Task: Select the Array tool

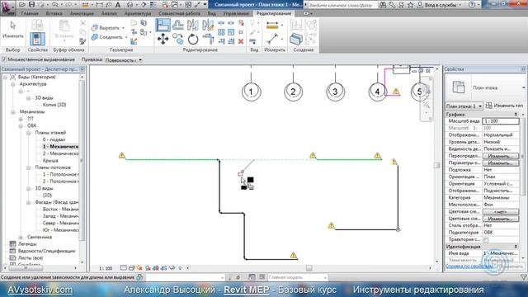Action: click(x=221, y=32)
